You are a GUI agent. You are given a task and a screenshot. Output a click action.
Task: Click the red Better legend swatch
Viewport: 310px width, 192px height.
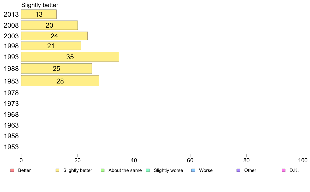pos(12,170)
